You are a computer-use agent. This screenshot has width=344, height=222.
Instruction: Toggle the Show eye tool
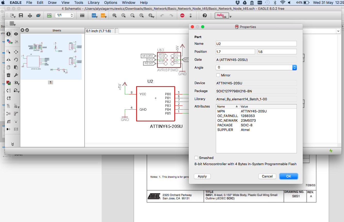16,34
